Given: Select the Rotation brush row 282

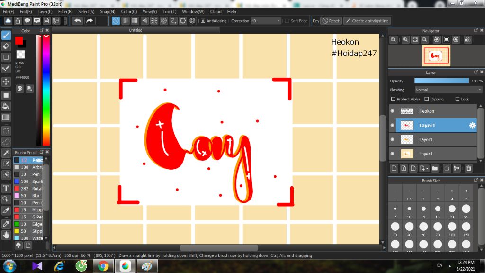Looking at the screenshot, I should pyautogui.click(x=28, y=189).
